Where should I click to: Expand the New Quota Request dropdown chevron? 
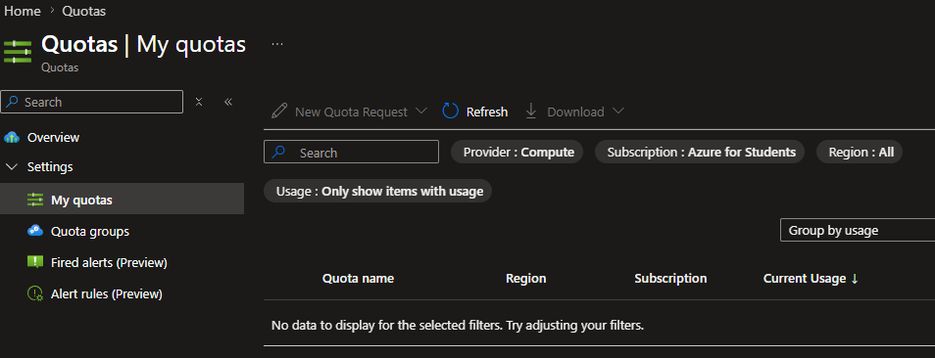click(x=421, y=112)
